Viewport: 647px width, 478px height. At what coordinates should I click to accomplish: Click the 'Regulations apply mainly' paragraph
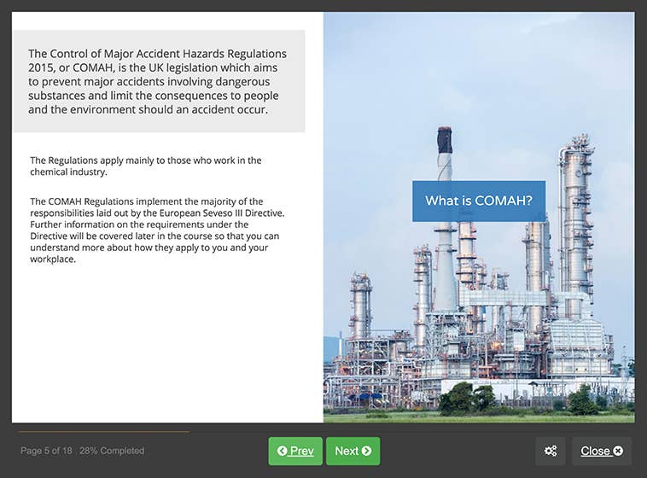point(145,166)
